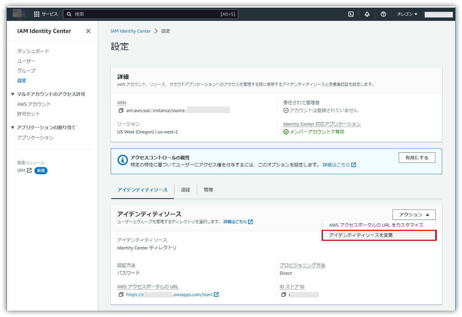Image resolution: width=462 pixels, height=317 pixels.
Task: Collapse the マルチアカウントのアクセス許可 section
Action: [13, 94]
